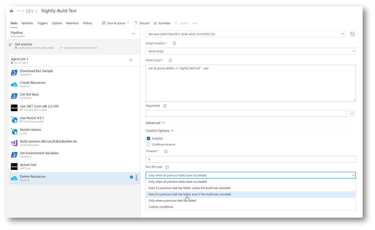Screen dimensions: 375x230
Task: Select the Build solution Microsoft.Bot.Builder.sln task
Action: (x=75, y=143)
